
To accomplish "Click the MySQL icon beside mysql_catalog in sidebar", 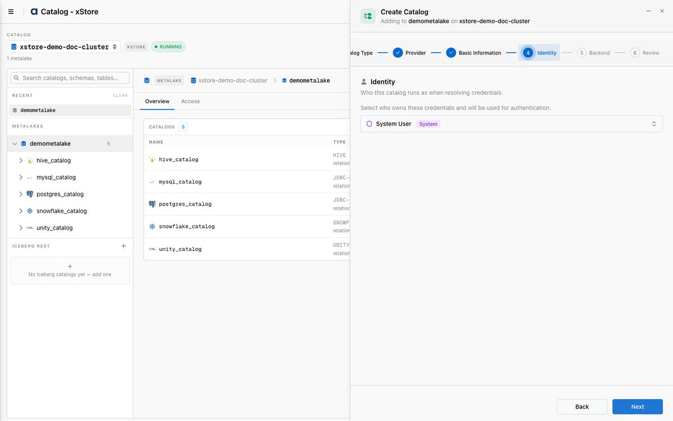I will [30, 177].
